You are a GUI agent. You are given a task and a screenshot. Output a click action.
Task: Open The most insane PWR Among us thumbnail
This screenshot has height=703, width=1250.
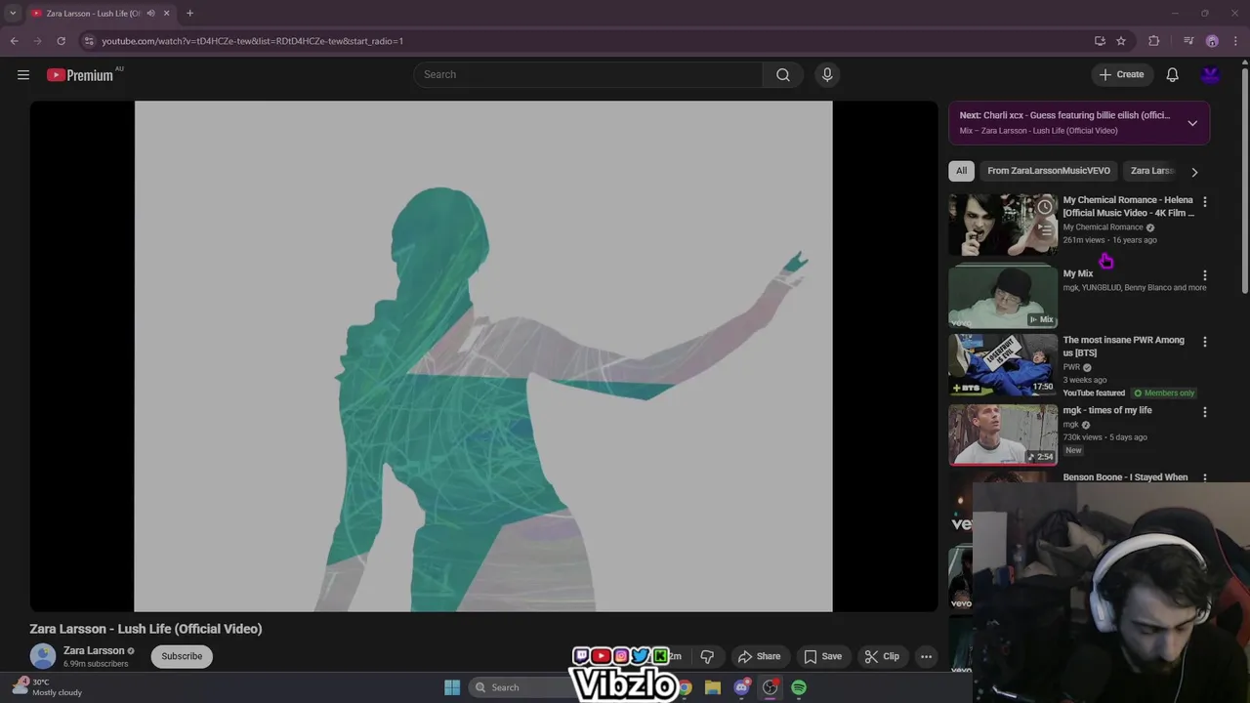1003,365
